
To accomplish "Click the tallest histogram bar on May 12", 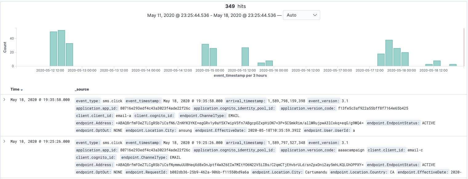I will click(x=61, y=48).
